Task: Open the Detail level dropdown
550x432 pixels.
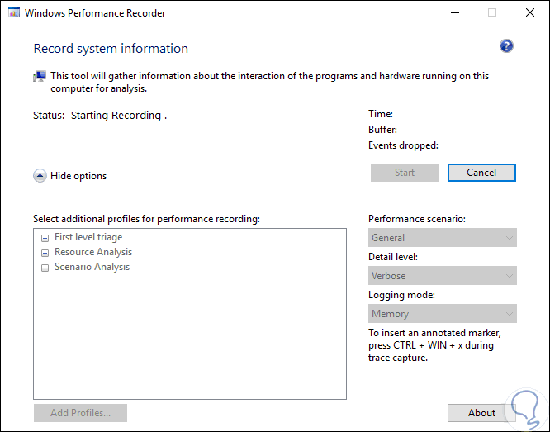Action: tap(443, 276)
